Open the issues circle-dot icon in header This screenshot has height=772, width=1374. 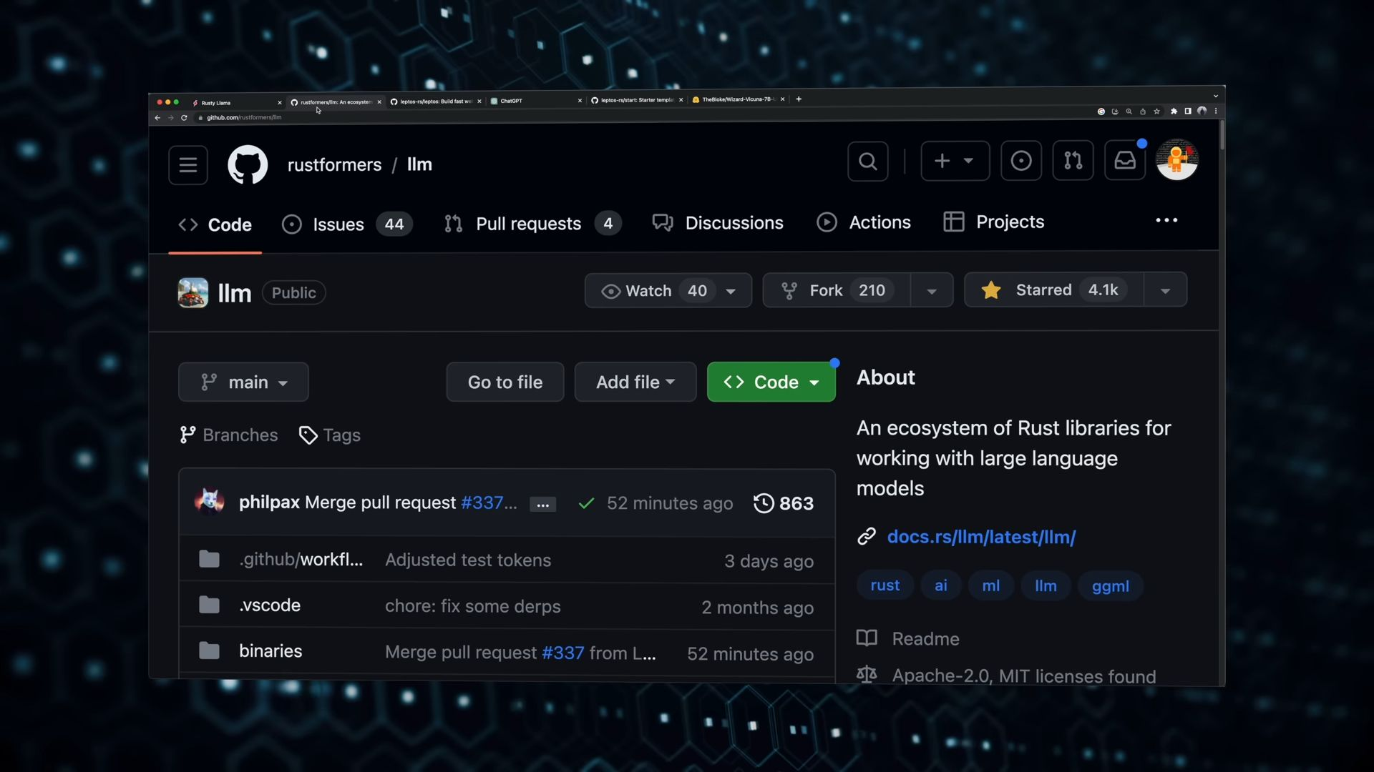point(1020,161)
